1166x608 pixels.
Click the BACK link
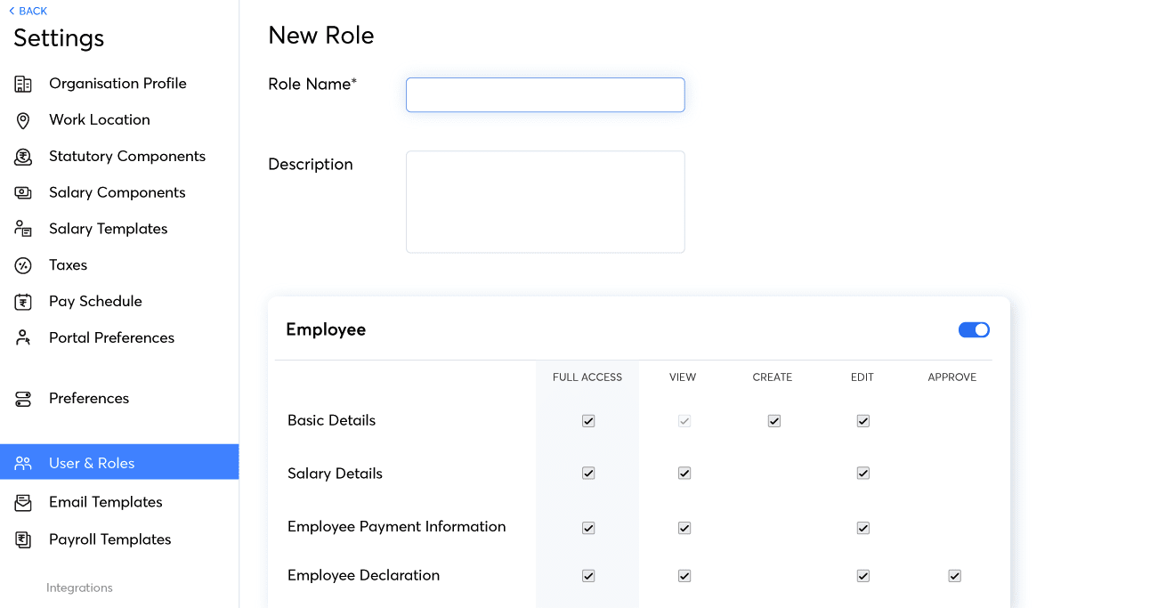click(28, 11)
